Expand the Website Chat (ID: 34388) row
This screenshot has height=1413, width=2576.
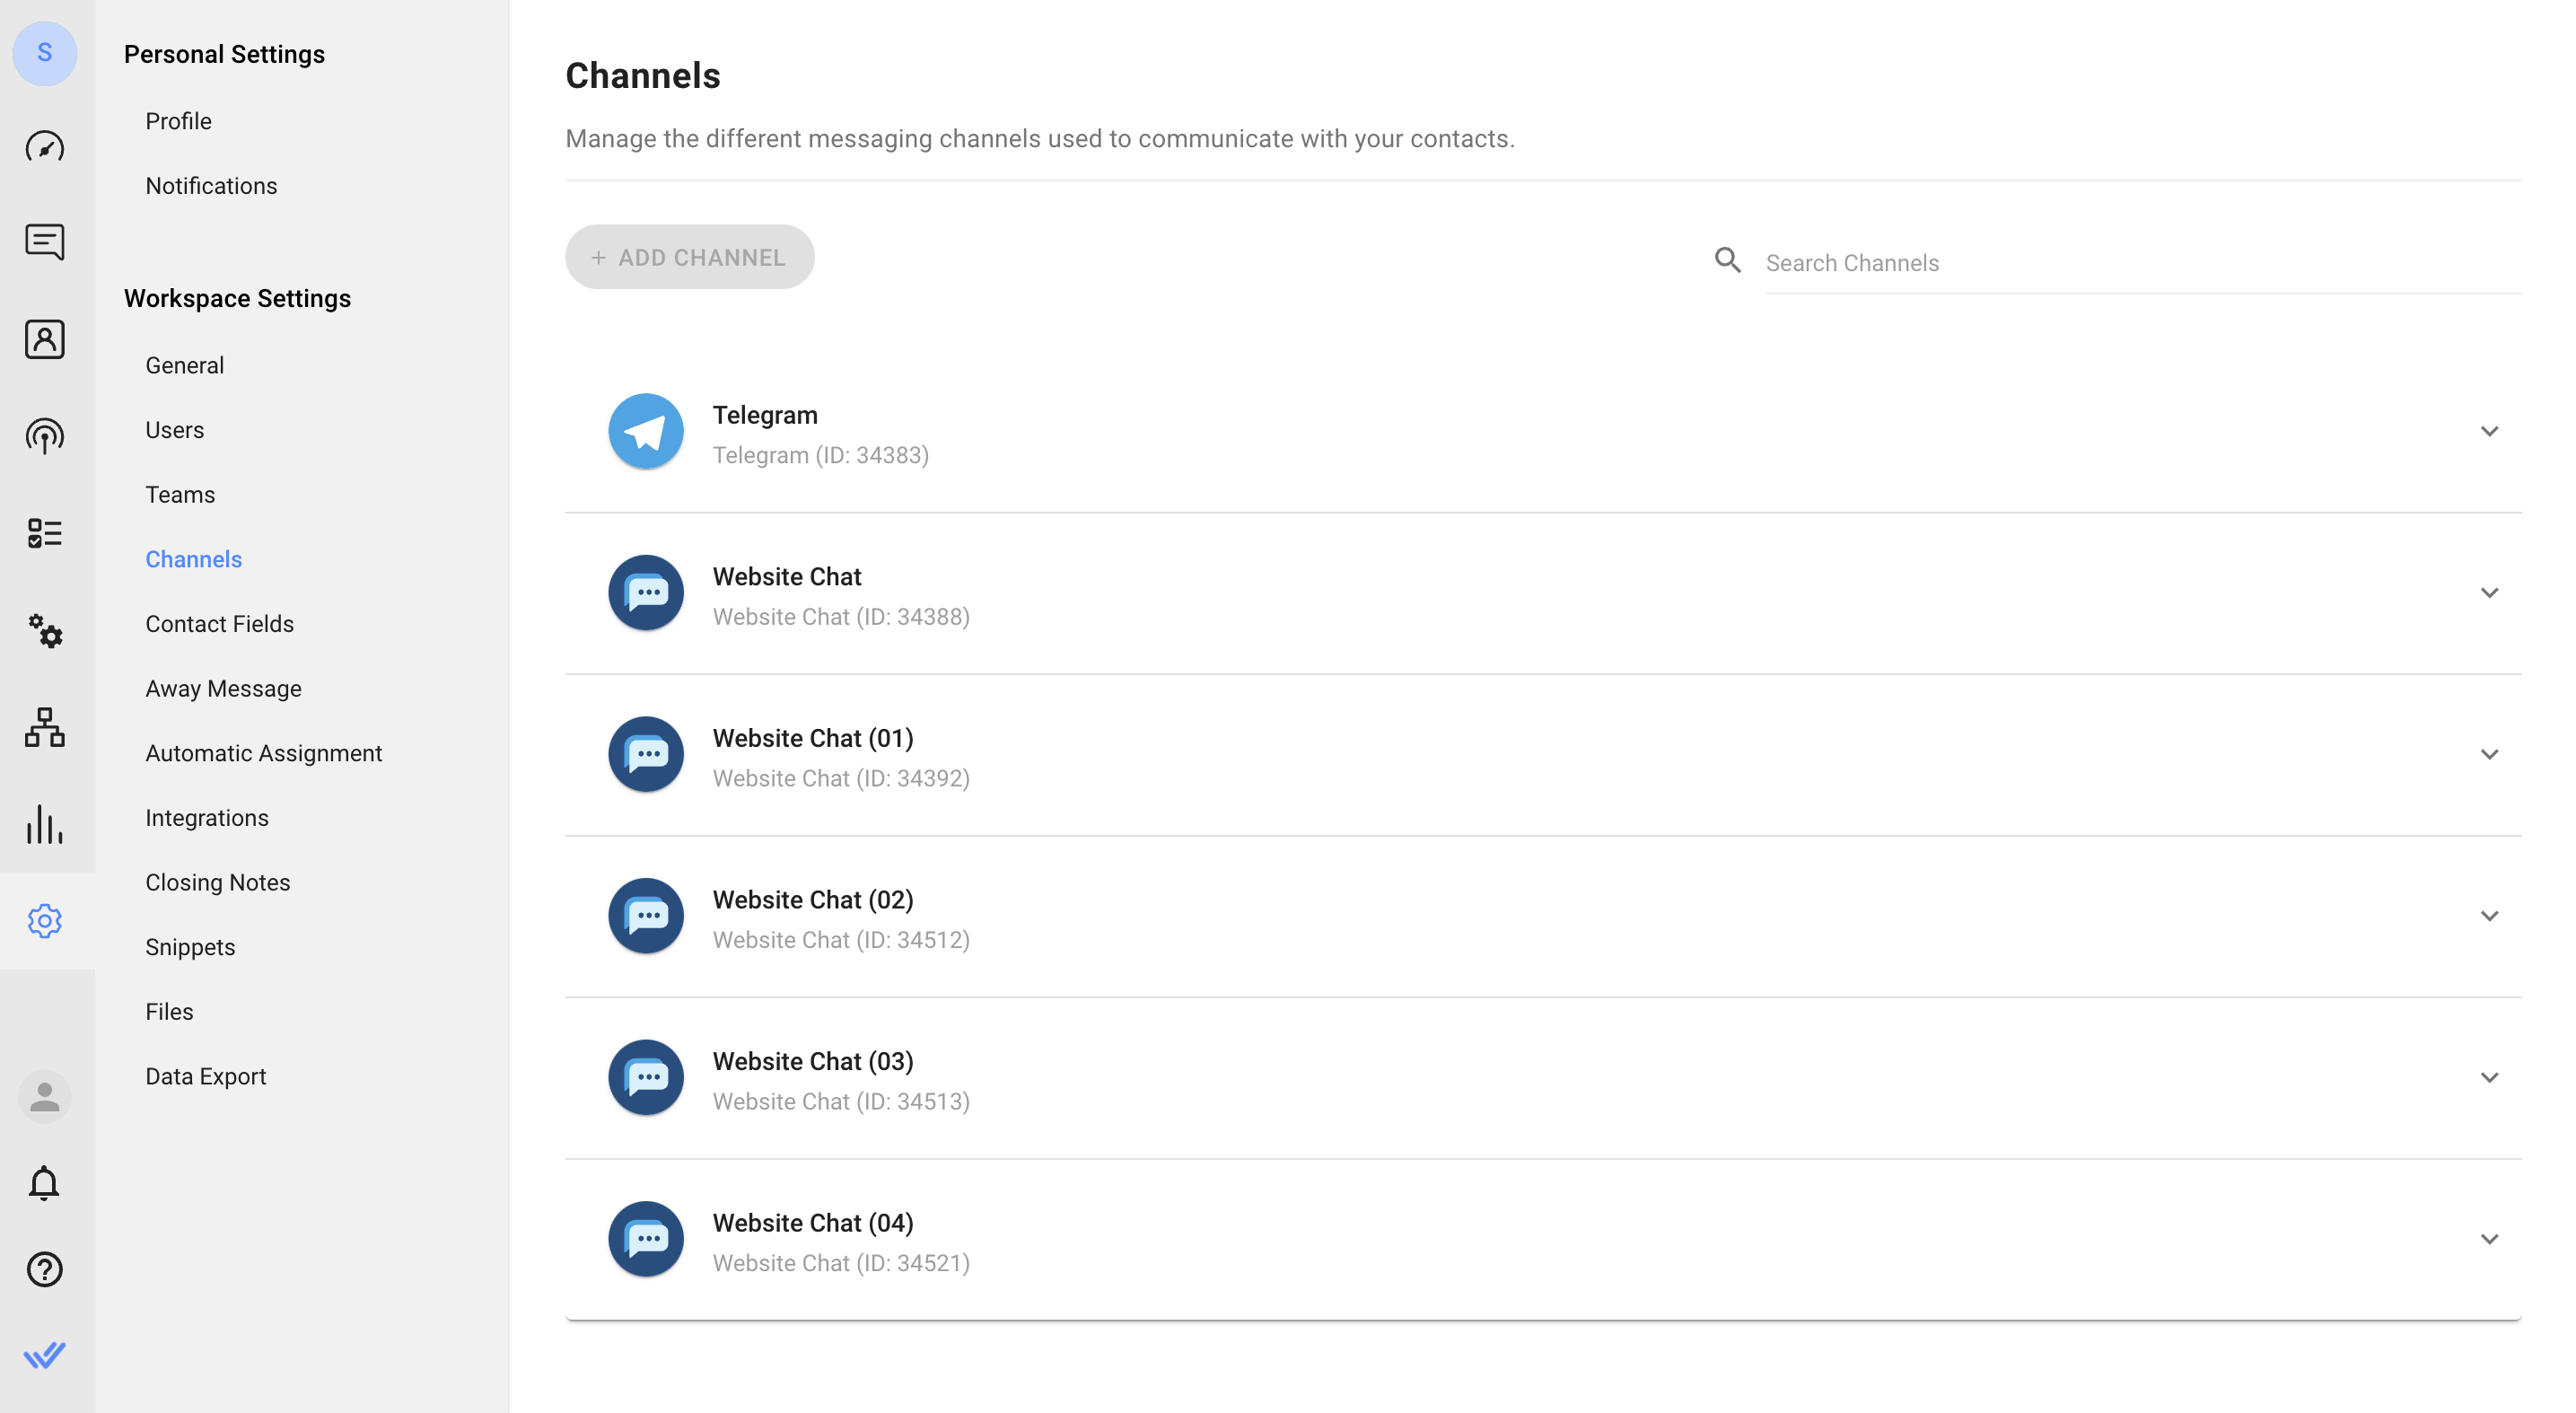click(2489, 593)
